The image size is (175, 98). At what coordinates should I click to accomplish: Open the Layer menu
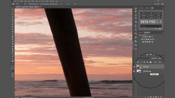[x=25, y=1]
